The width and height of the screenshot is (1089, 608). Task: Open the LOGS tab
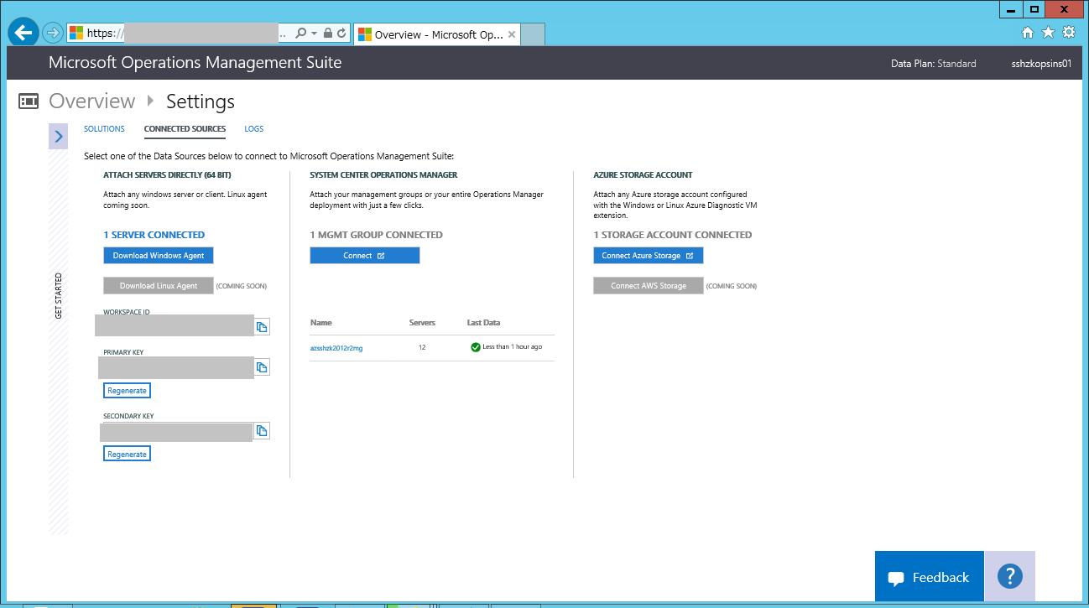253,128
